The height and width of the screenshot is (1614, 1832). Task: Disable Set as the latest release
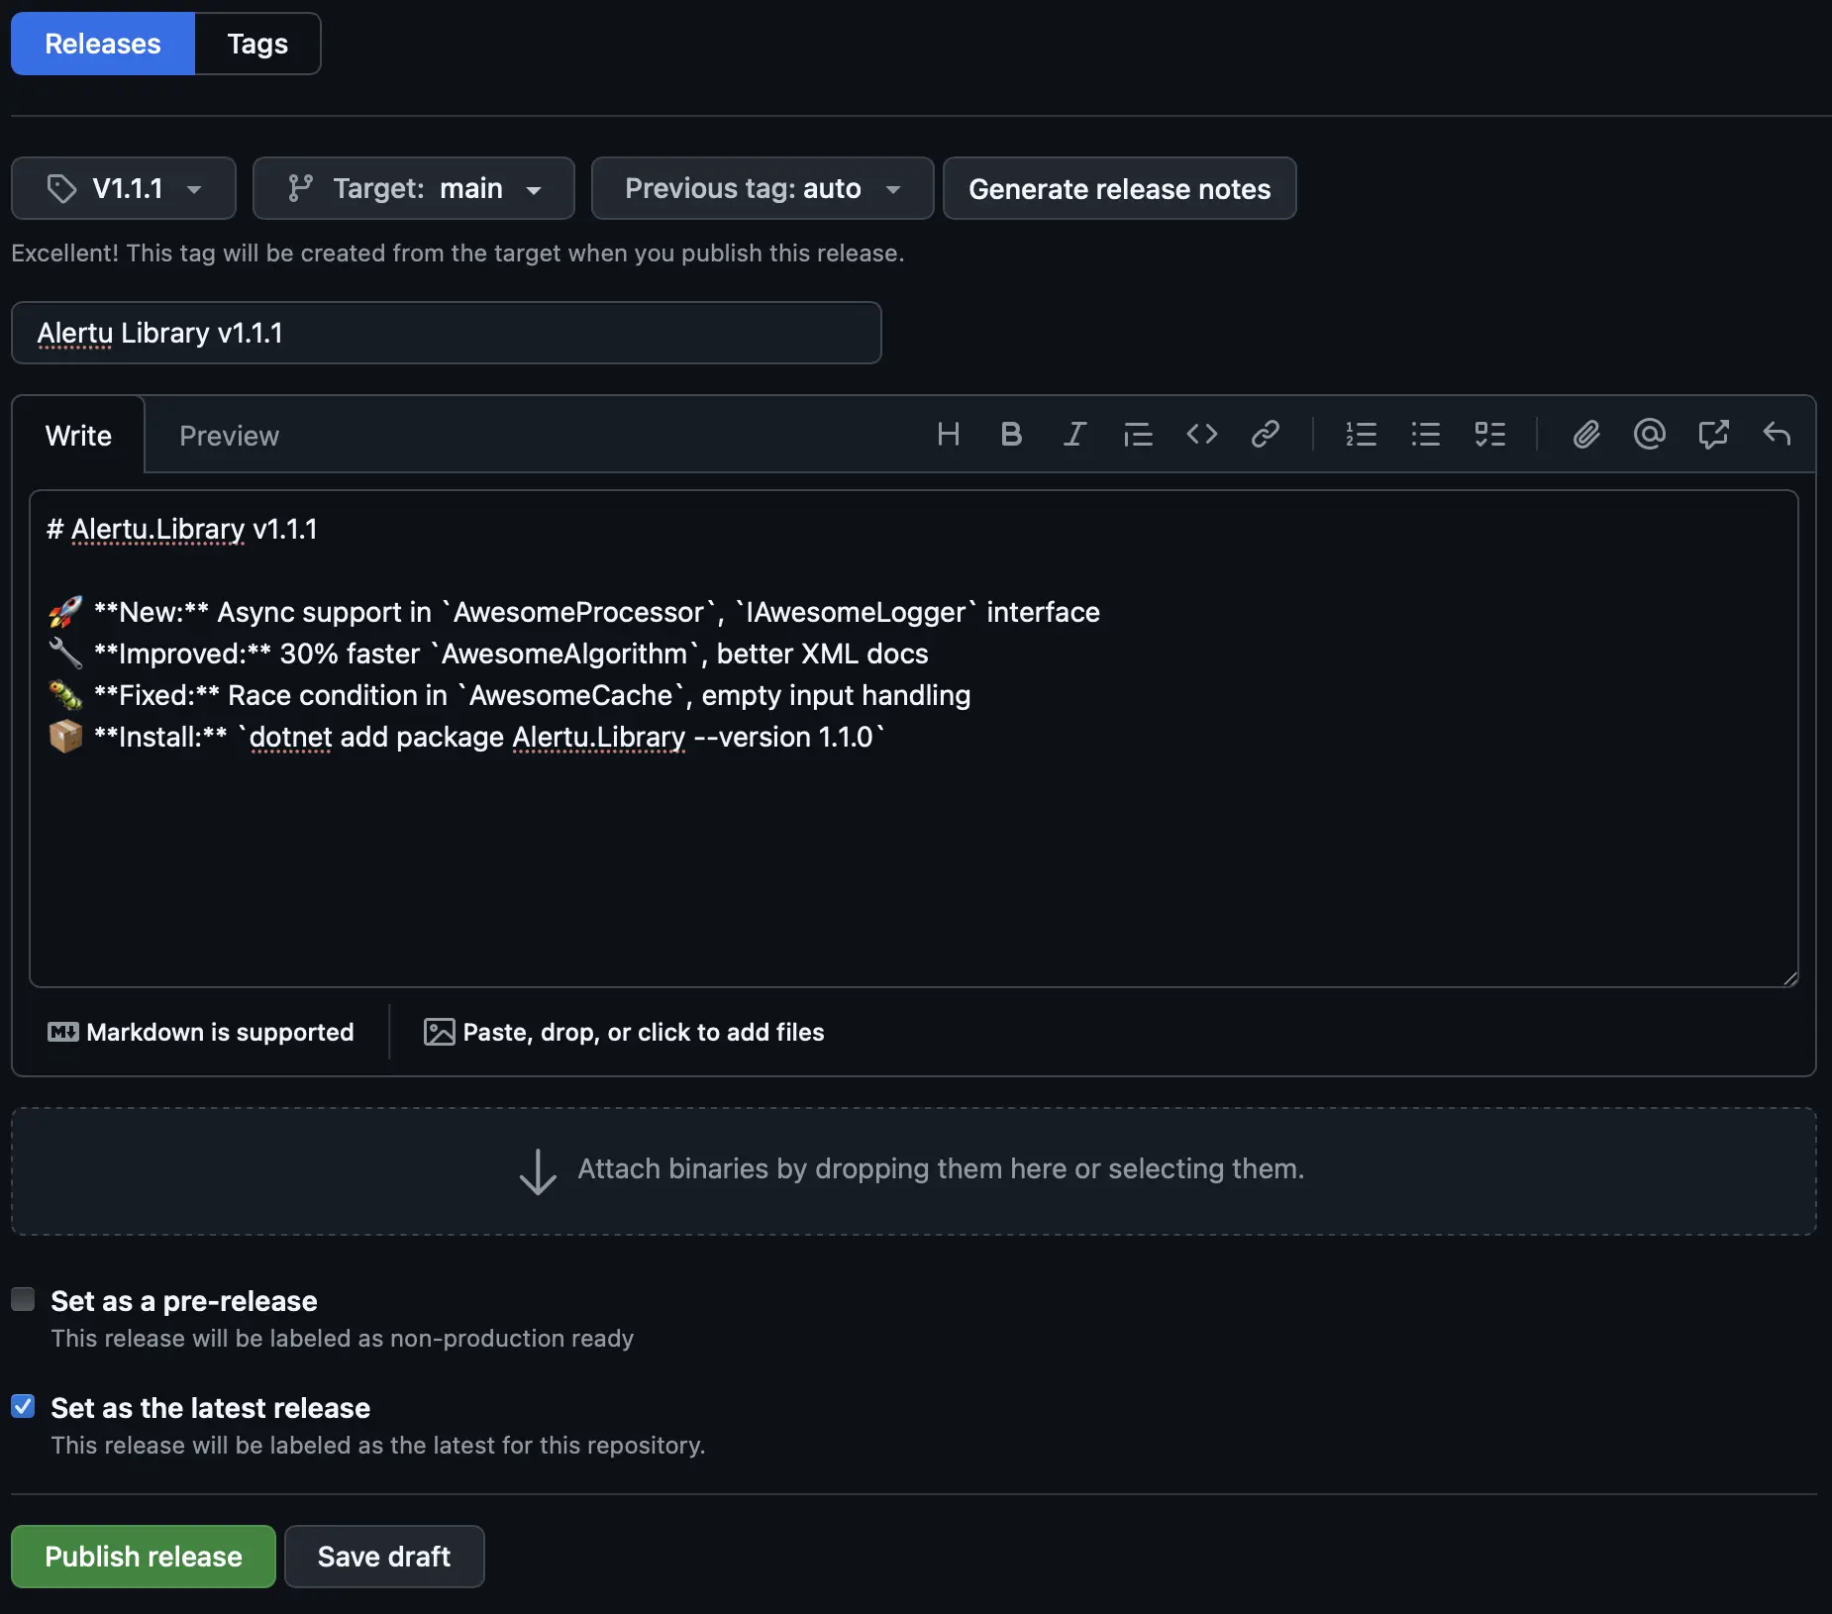[23, 1406]
